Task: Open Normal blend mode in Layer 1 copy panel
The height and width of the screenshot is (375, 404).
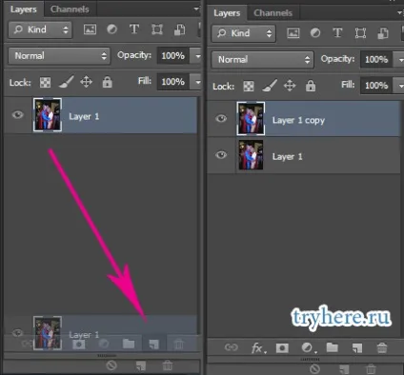Action: tap(263, 60)
